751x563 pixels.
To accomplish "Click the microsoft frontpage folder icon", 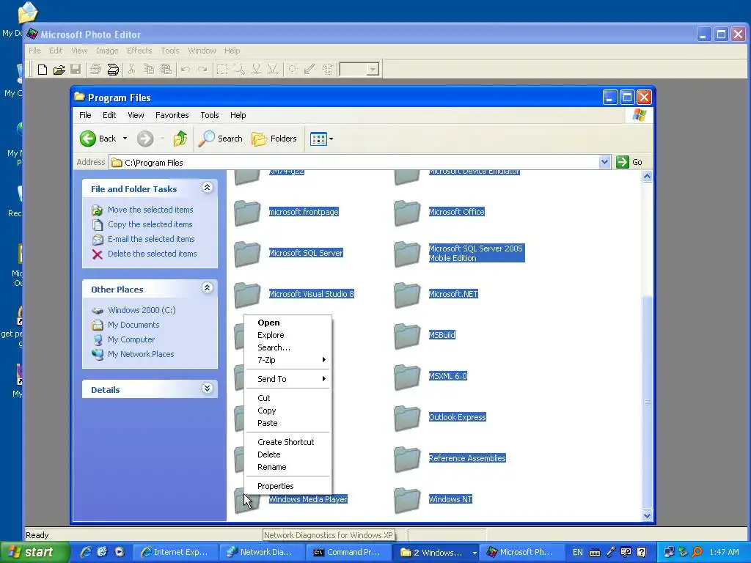I will click(248, 213).
